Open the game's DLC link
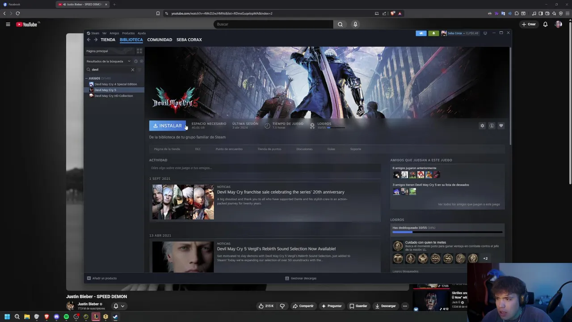 [198, 149]
